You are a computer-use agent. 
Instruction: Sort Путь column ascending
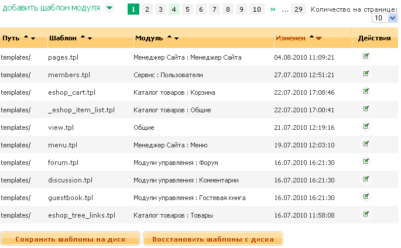(x=25, y=38)
